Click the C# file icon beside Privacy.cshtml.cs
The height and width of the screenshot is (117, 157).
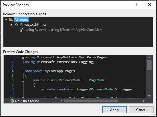pyautogui.click(x=17, y=24)
